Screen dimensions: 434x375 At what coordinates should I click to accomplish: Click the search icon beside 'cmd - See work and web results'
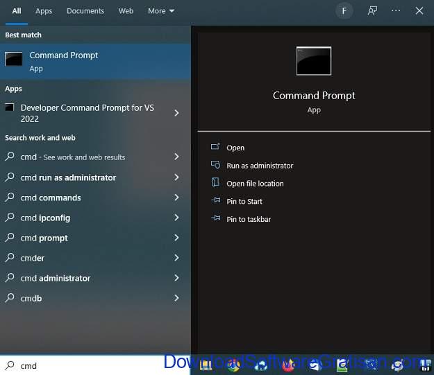point(10,157)
